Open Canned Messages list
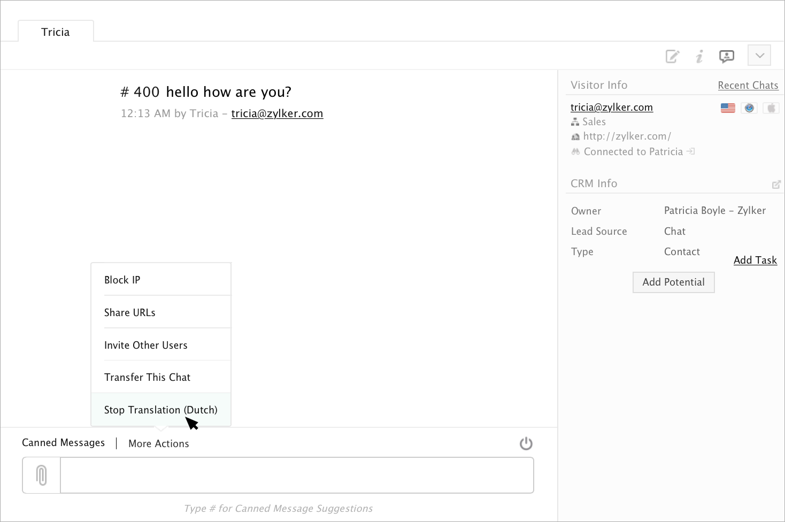Image resolution: width=785 pixels, height=522 pixels. [x=63, y=443]
